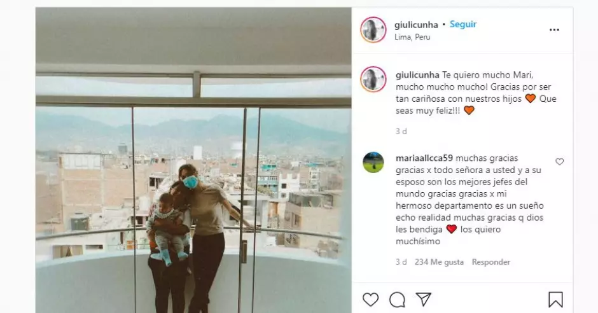The height and width of the screenshot is (313, 598).
Task: Like mariaallcca59's comment with the small heart
Action: [559, 162]
